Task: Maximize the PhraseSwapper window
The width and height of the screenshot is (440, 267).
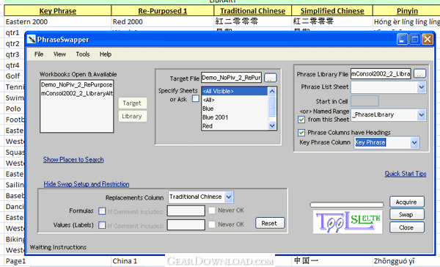Action: [415, 40]
